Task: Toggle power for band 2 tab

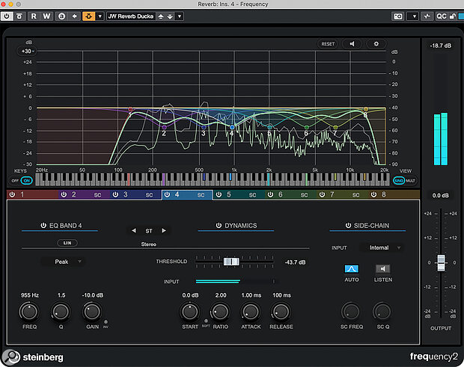Action: [x=64, y=194]
